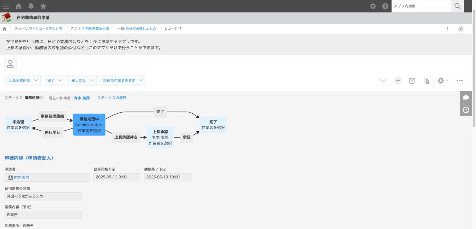Open the favorites star icon
Image resolution: width=476 pixels, height=229 pixels.
(43, 6)
